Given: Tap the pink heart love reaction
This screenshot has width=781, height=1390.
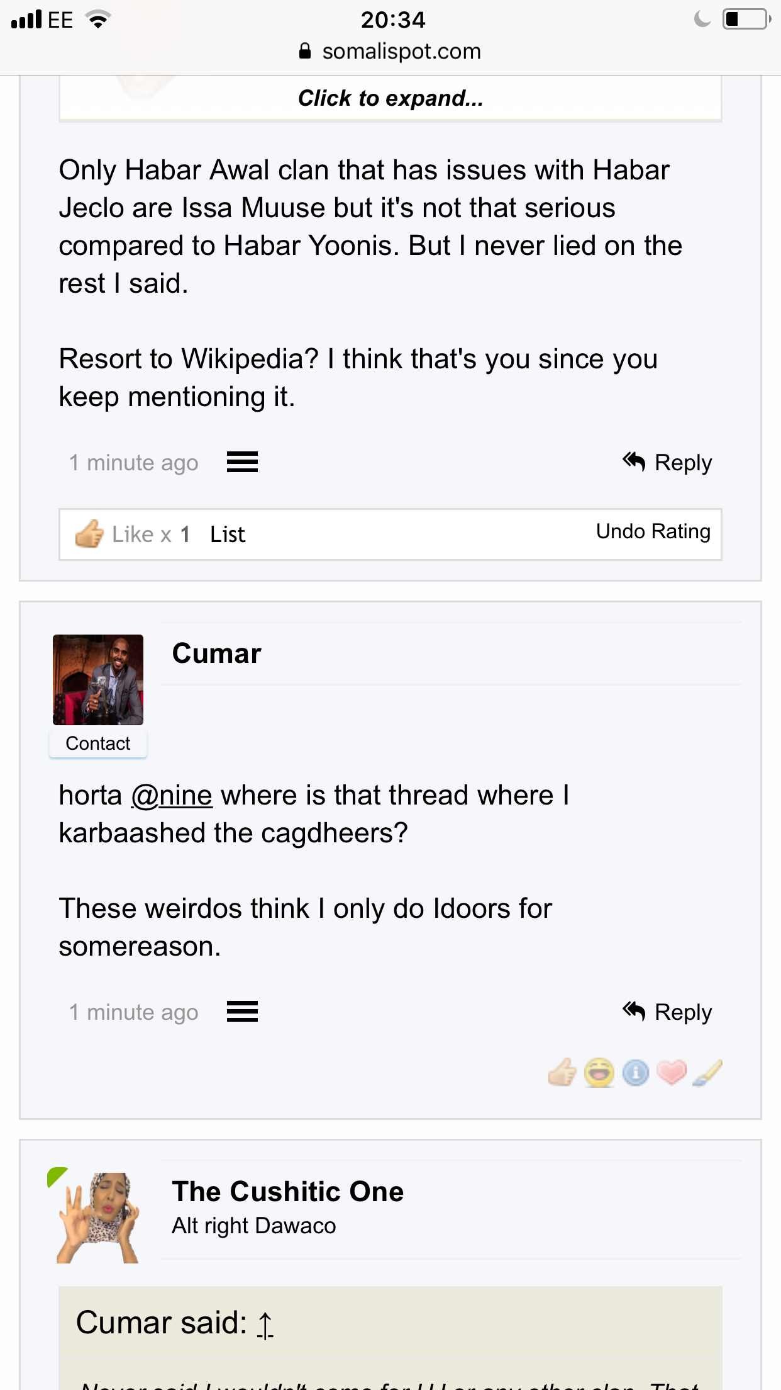Looking at the screenshot, I should 672,1072.
